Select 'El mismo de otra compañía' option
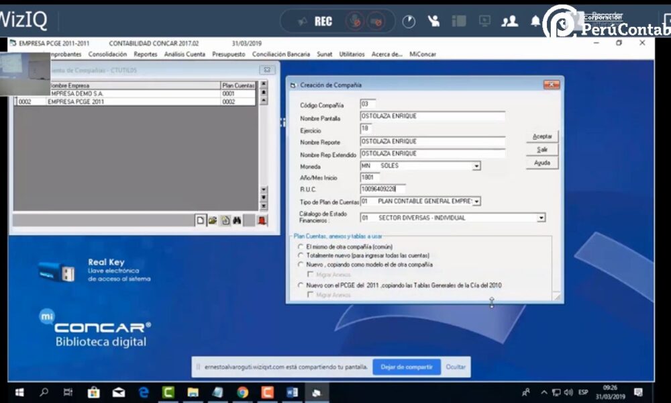671x403 pixels. tap(301, 247)
